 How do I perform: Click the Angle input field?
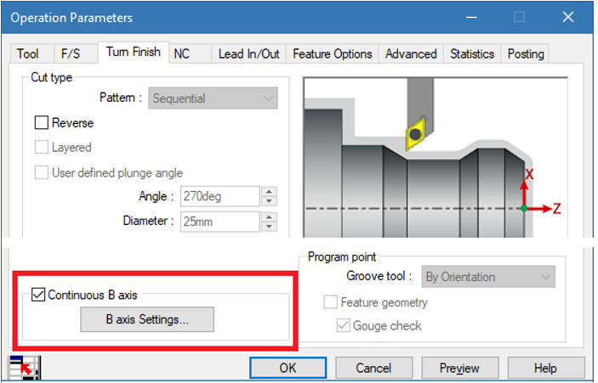(x=220, y=196)
